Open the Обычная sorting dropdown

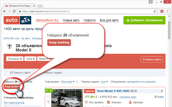coord(67,82)
